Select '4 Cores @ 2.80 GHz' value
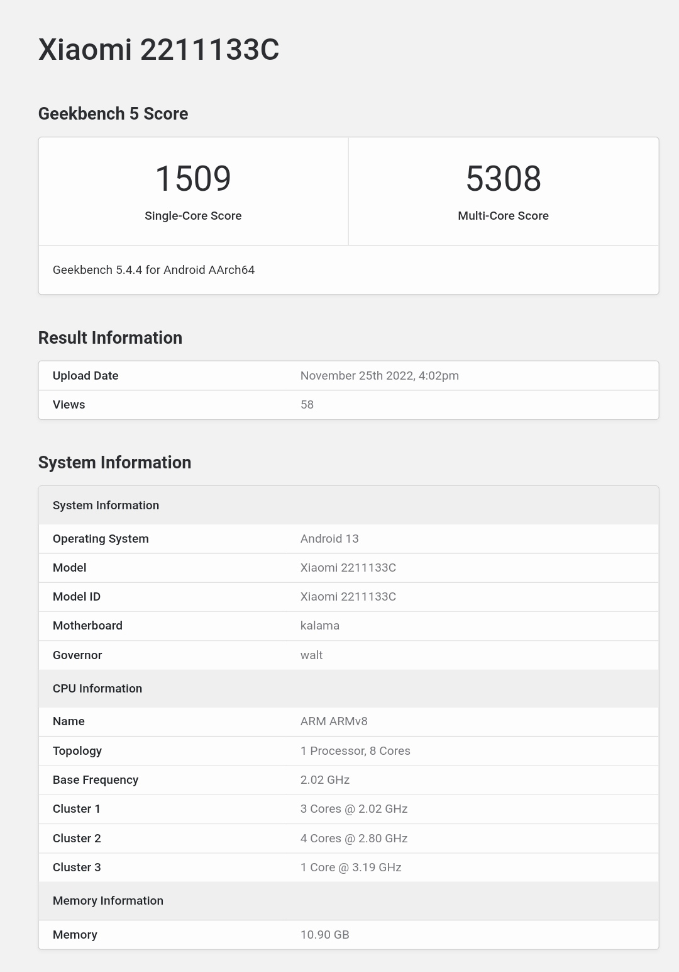The width and height of the screenshot is (679, 972). (x=354, y=839)
